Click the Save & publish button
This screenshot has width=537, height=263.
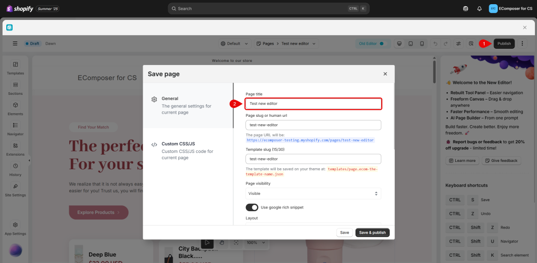373,233
